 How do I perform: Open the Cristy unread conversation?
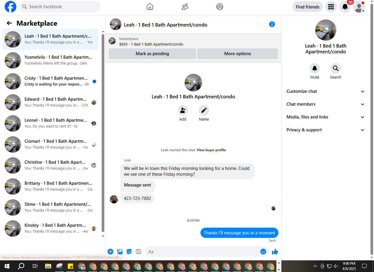[x=50, y=81]
